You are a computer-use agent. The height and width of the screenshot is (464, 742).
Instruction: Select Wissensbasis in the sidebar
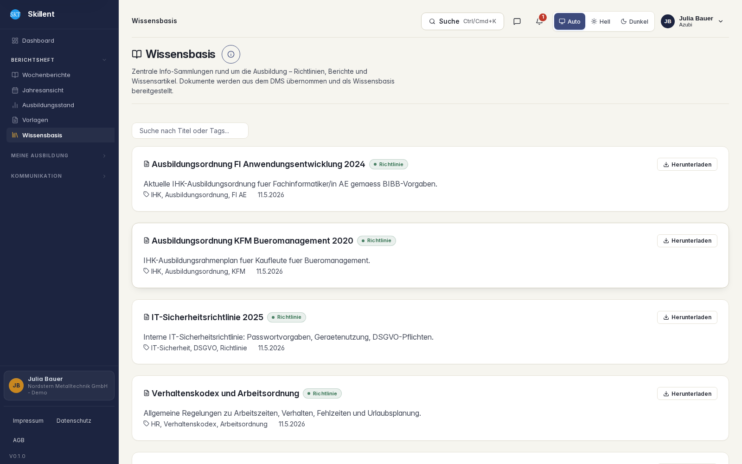click(60, 135)
